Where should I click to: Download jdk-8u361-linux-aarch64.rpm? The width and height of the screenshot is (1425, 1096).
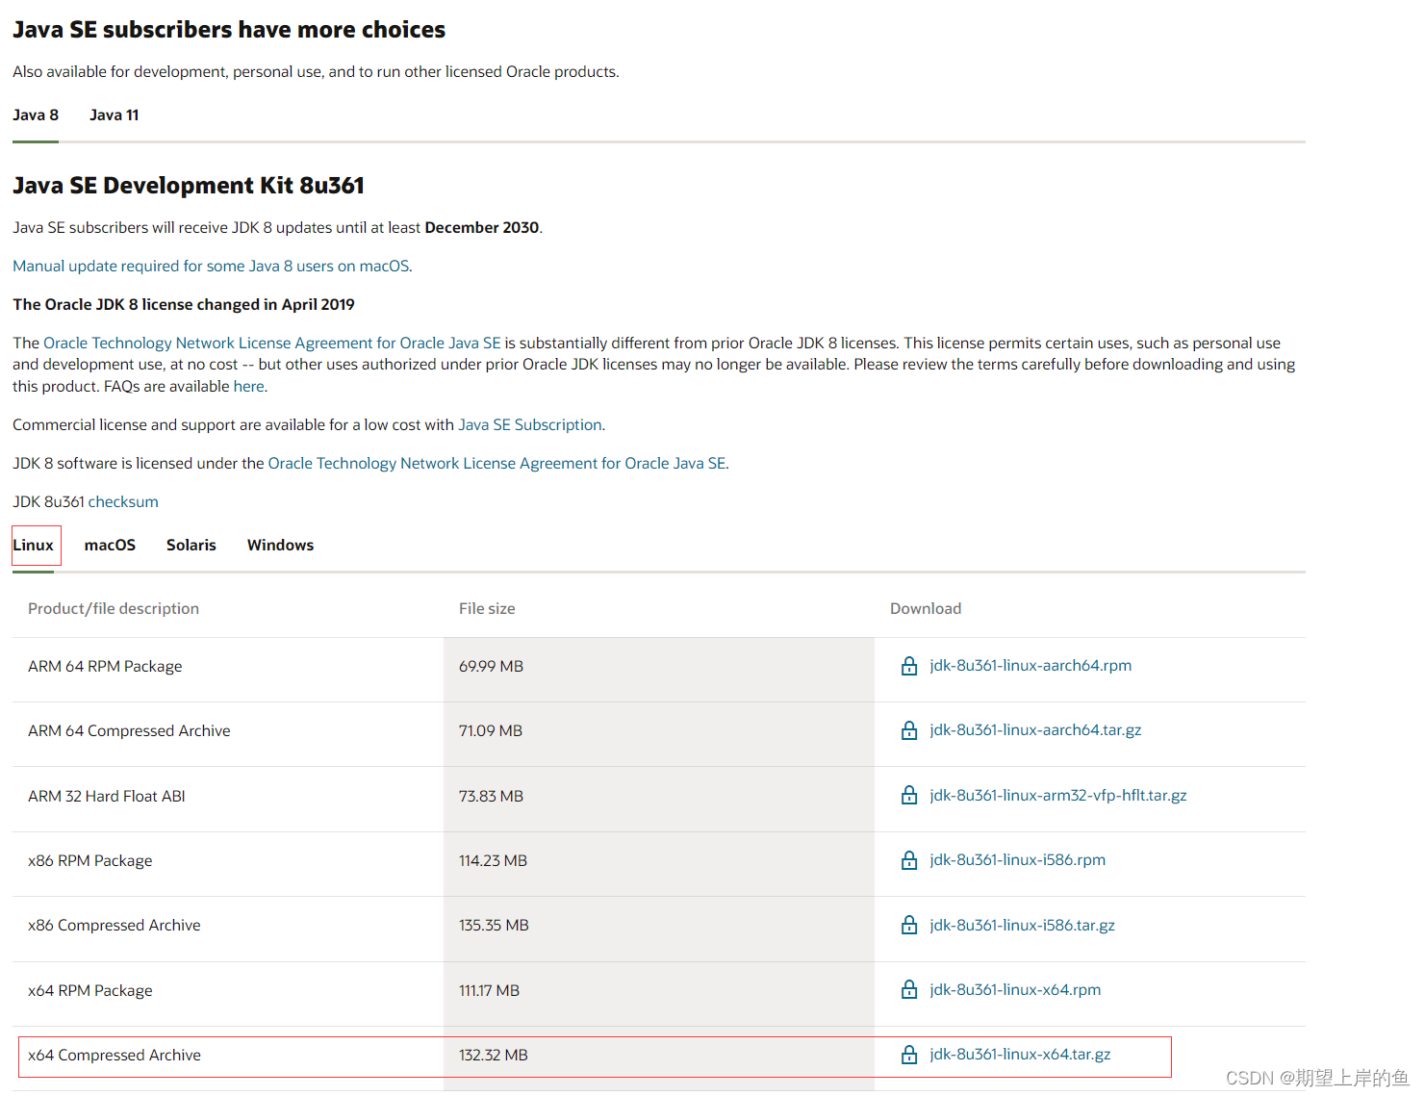pyautogui.click(x=1031, y=666)
